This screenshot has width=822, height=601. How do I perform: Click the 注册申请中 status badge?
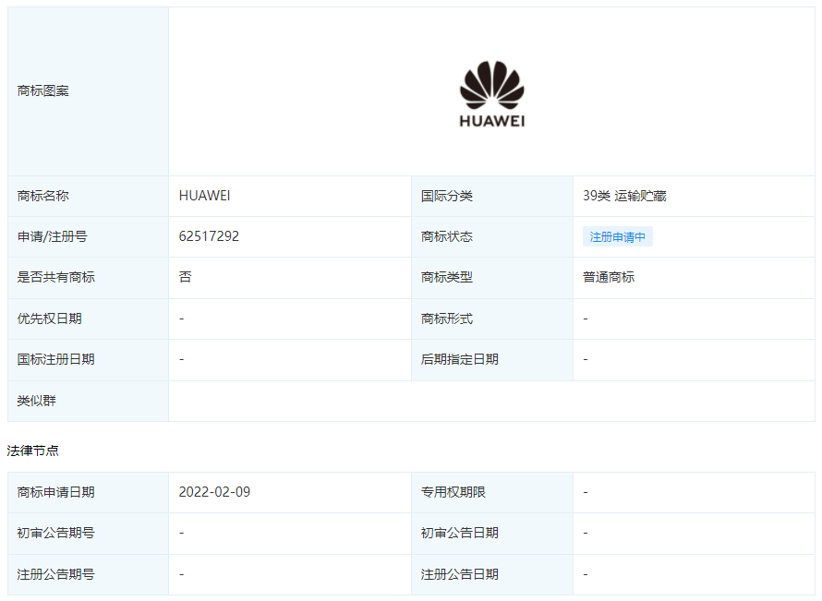point(618,237)
